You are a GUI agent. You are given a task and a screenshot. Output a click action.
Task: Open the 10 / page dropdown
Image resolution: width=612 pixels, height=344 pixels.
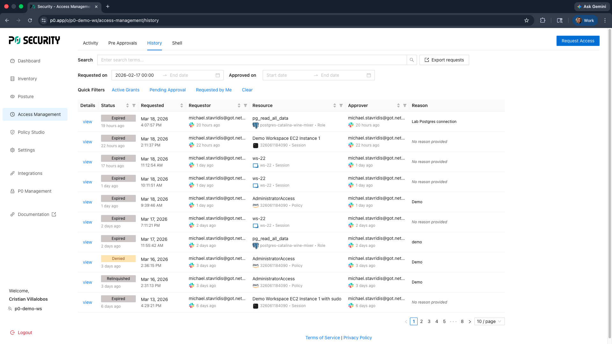489,321
